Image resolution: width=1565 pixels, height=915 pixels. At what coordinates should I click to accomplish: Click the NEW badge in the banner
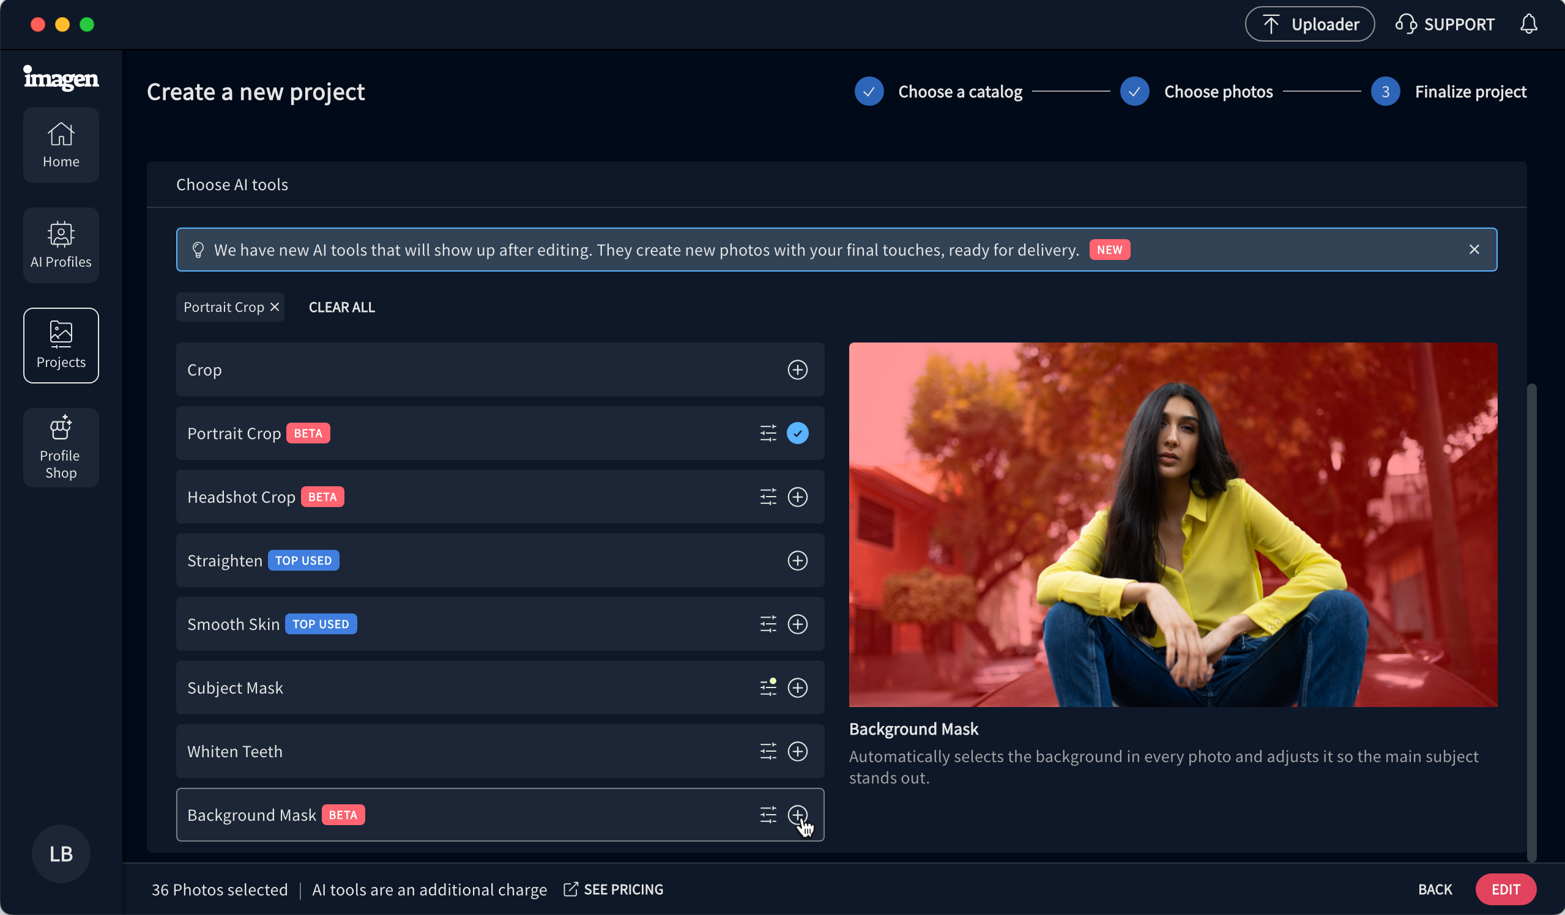click(1109, 250)
